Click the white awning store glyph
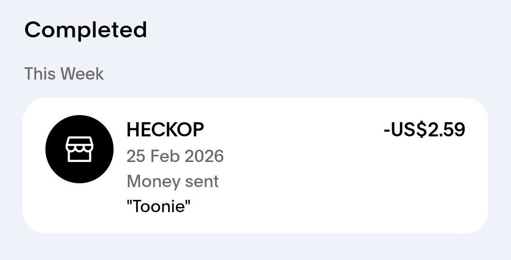Image resolution: width=511 pixels, height=260 pixels. [79, 149]
